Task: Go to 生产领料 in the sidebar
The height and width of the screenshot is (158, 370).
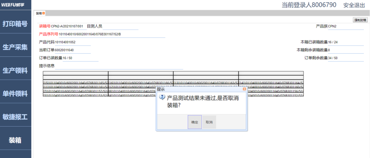Action: [x=15, y=70]
